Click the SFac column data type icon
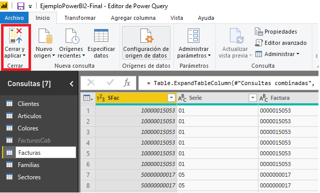 click(x=100, y=98)
